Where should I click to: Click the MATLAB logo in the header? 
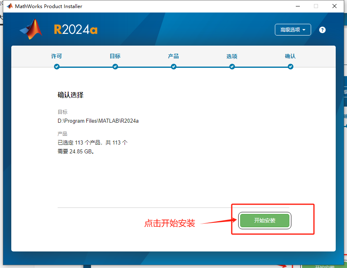point(31,29)
